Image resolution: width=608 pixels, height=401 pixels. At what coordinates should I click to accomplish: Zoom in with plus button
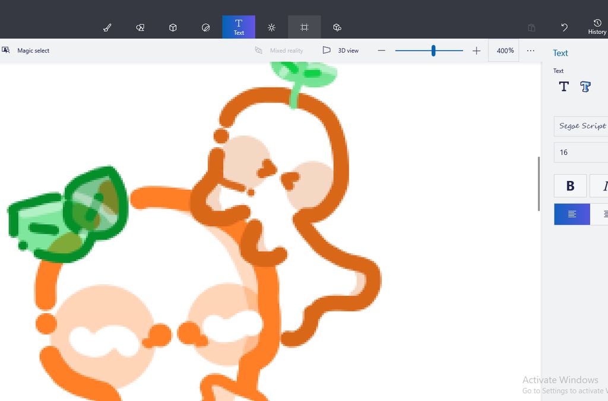[477, 50]
